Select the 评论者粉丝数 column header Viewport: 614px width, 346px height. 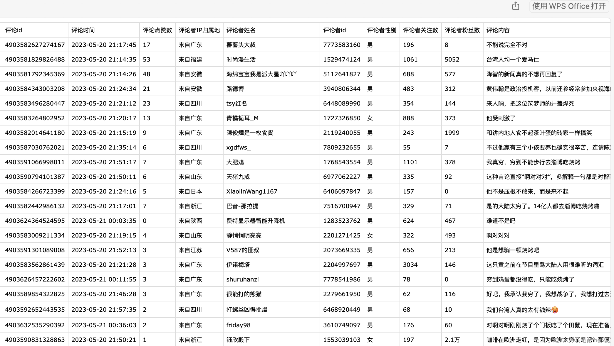(462, 30)
